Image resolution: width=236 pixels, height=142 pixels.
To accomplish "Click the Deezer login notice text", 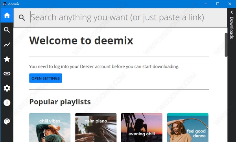I will (104, 66).
